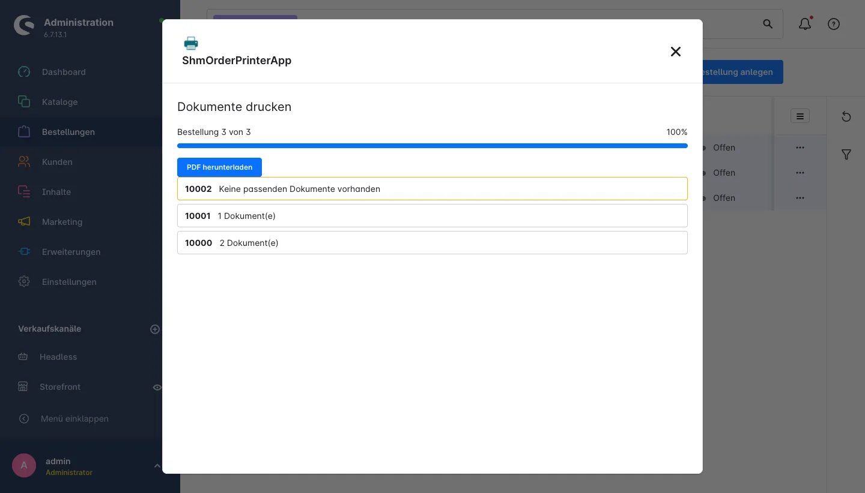865x493 pixels.
Task: Open the help question mark icon
Action: [x=834, y=24]
